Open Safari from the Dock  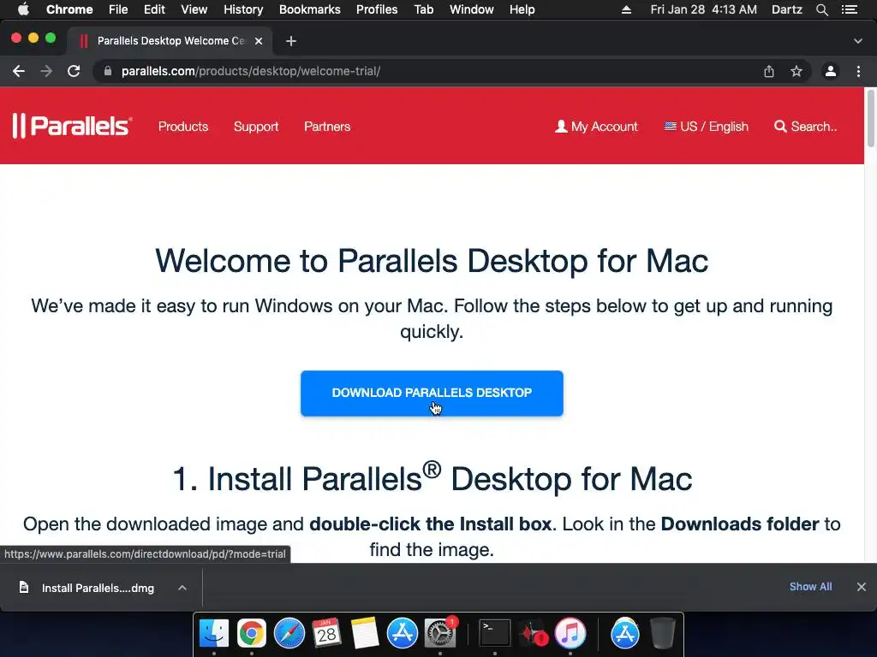coord(289,633)
